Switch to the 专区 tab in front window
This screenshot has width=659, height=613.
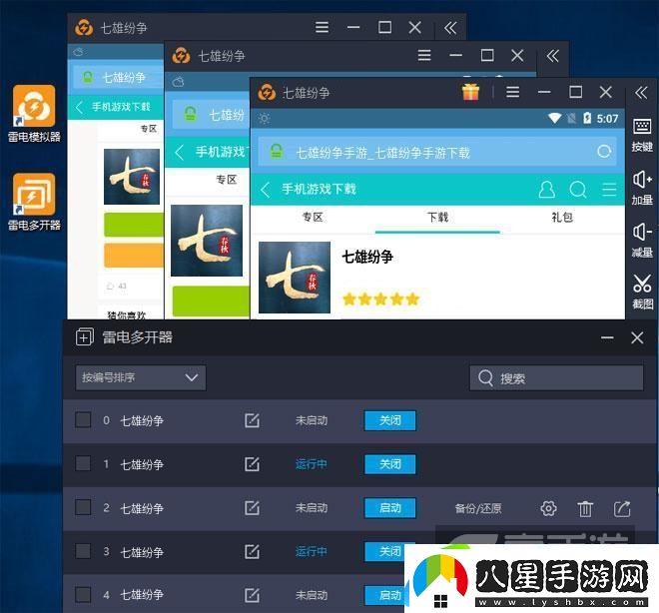313,218
